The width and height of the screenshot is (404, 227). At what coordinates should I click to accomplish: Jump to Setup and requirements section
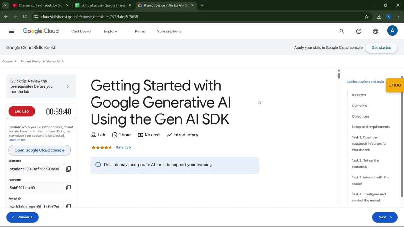[x=371, y=127]
